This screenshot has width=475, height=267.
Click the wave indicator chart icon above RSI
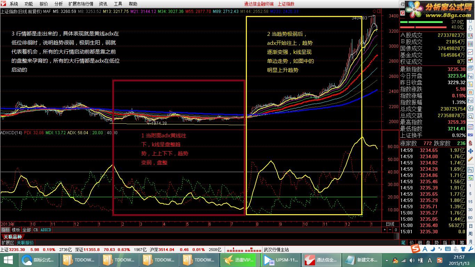click(470, 127)
